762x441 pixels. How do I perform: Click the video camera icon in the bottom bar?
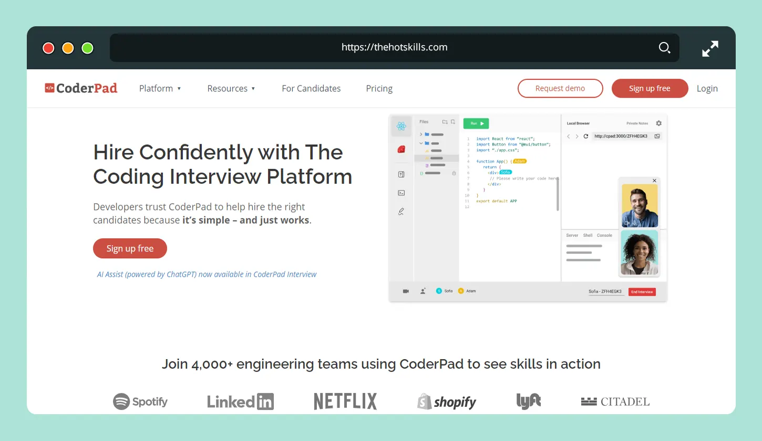click(406, 291)
